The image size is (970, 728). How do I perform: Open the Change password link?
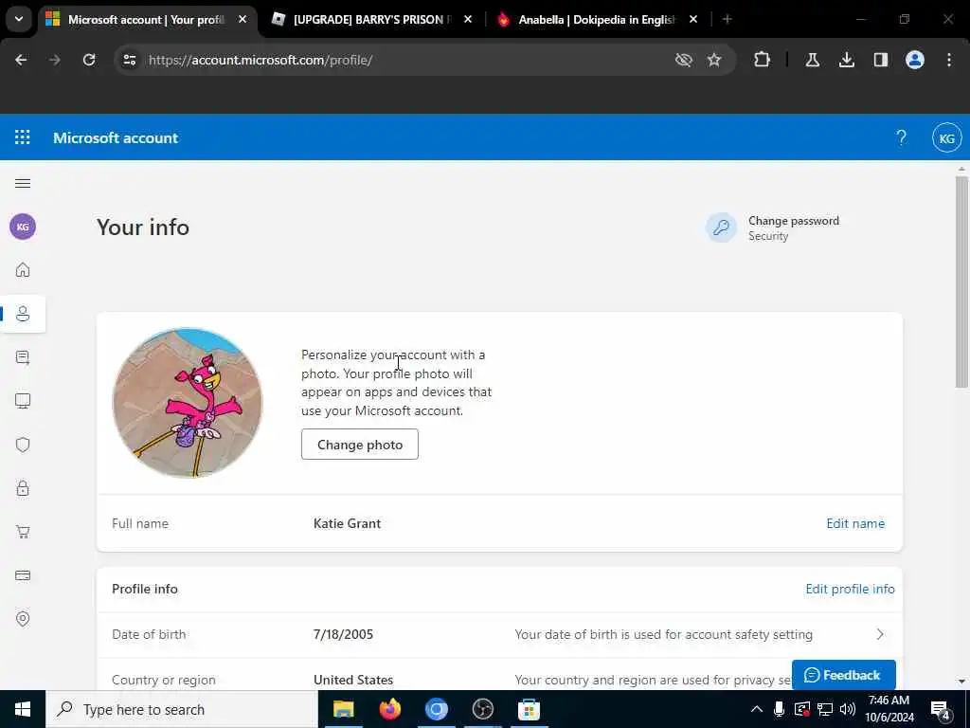[794, 221]
